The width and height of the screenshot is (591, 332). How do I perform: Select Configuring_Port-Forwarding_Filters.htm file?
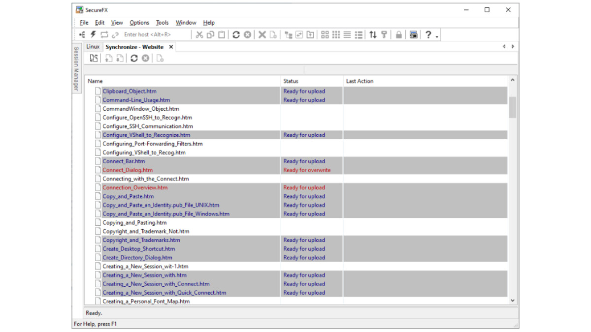coord(153,144)
